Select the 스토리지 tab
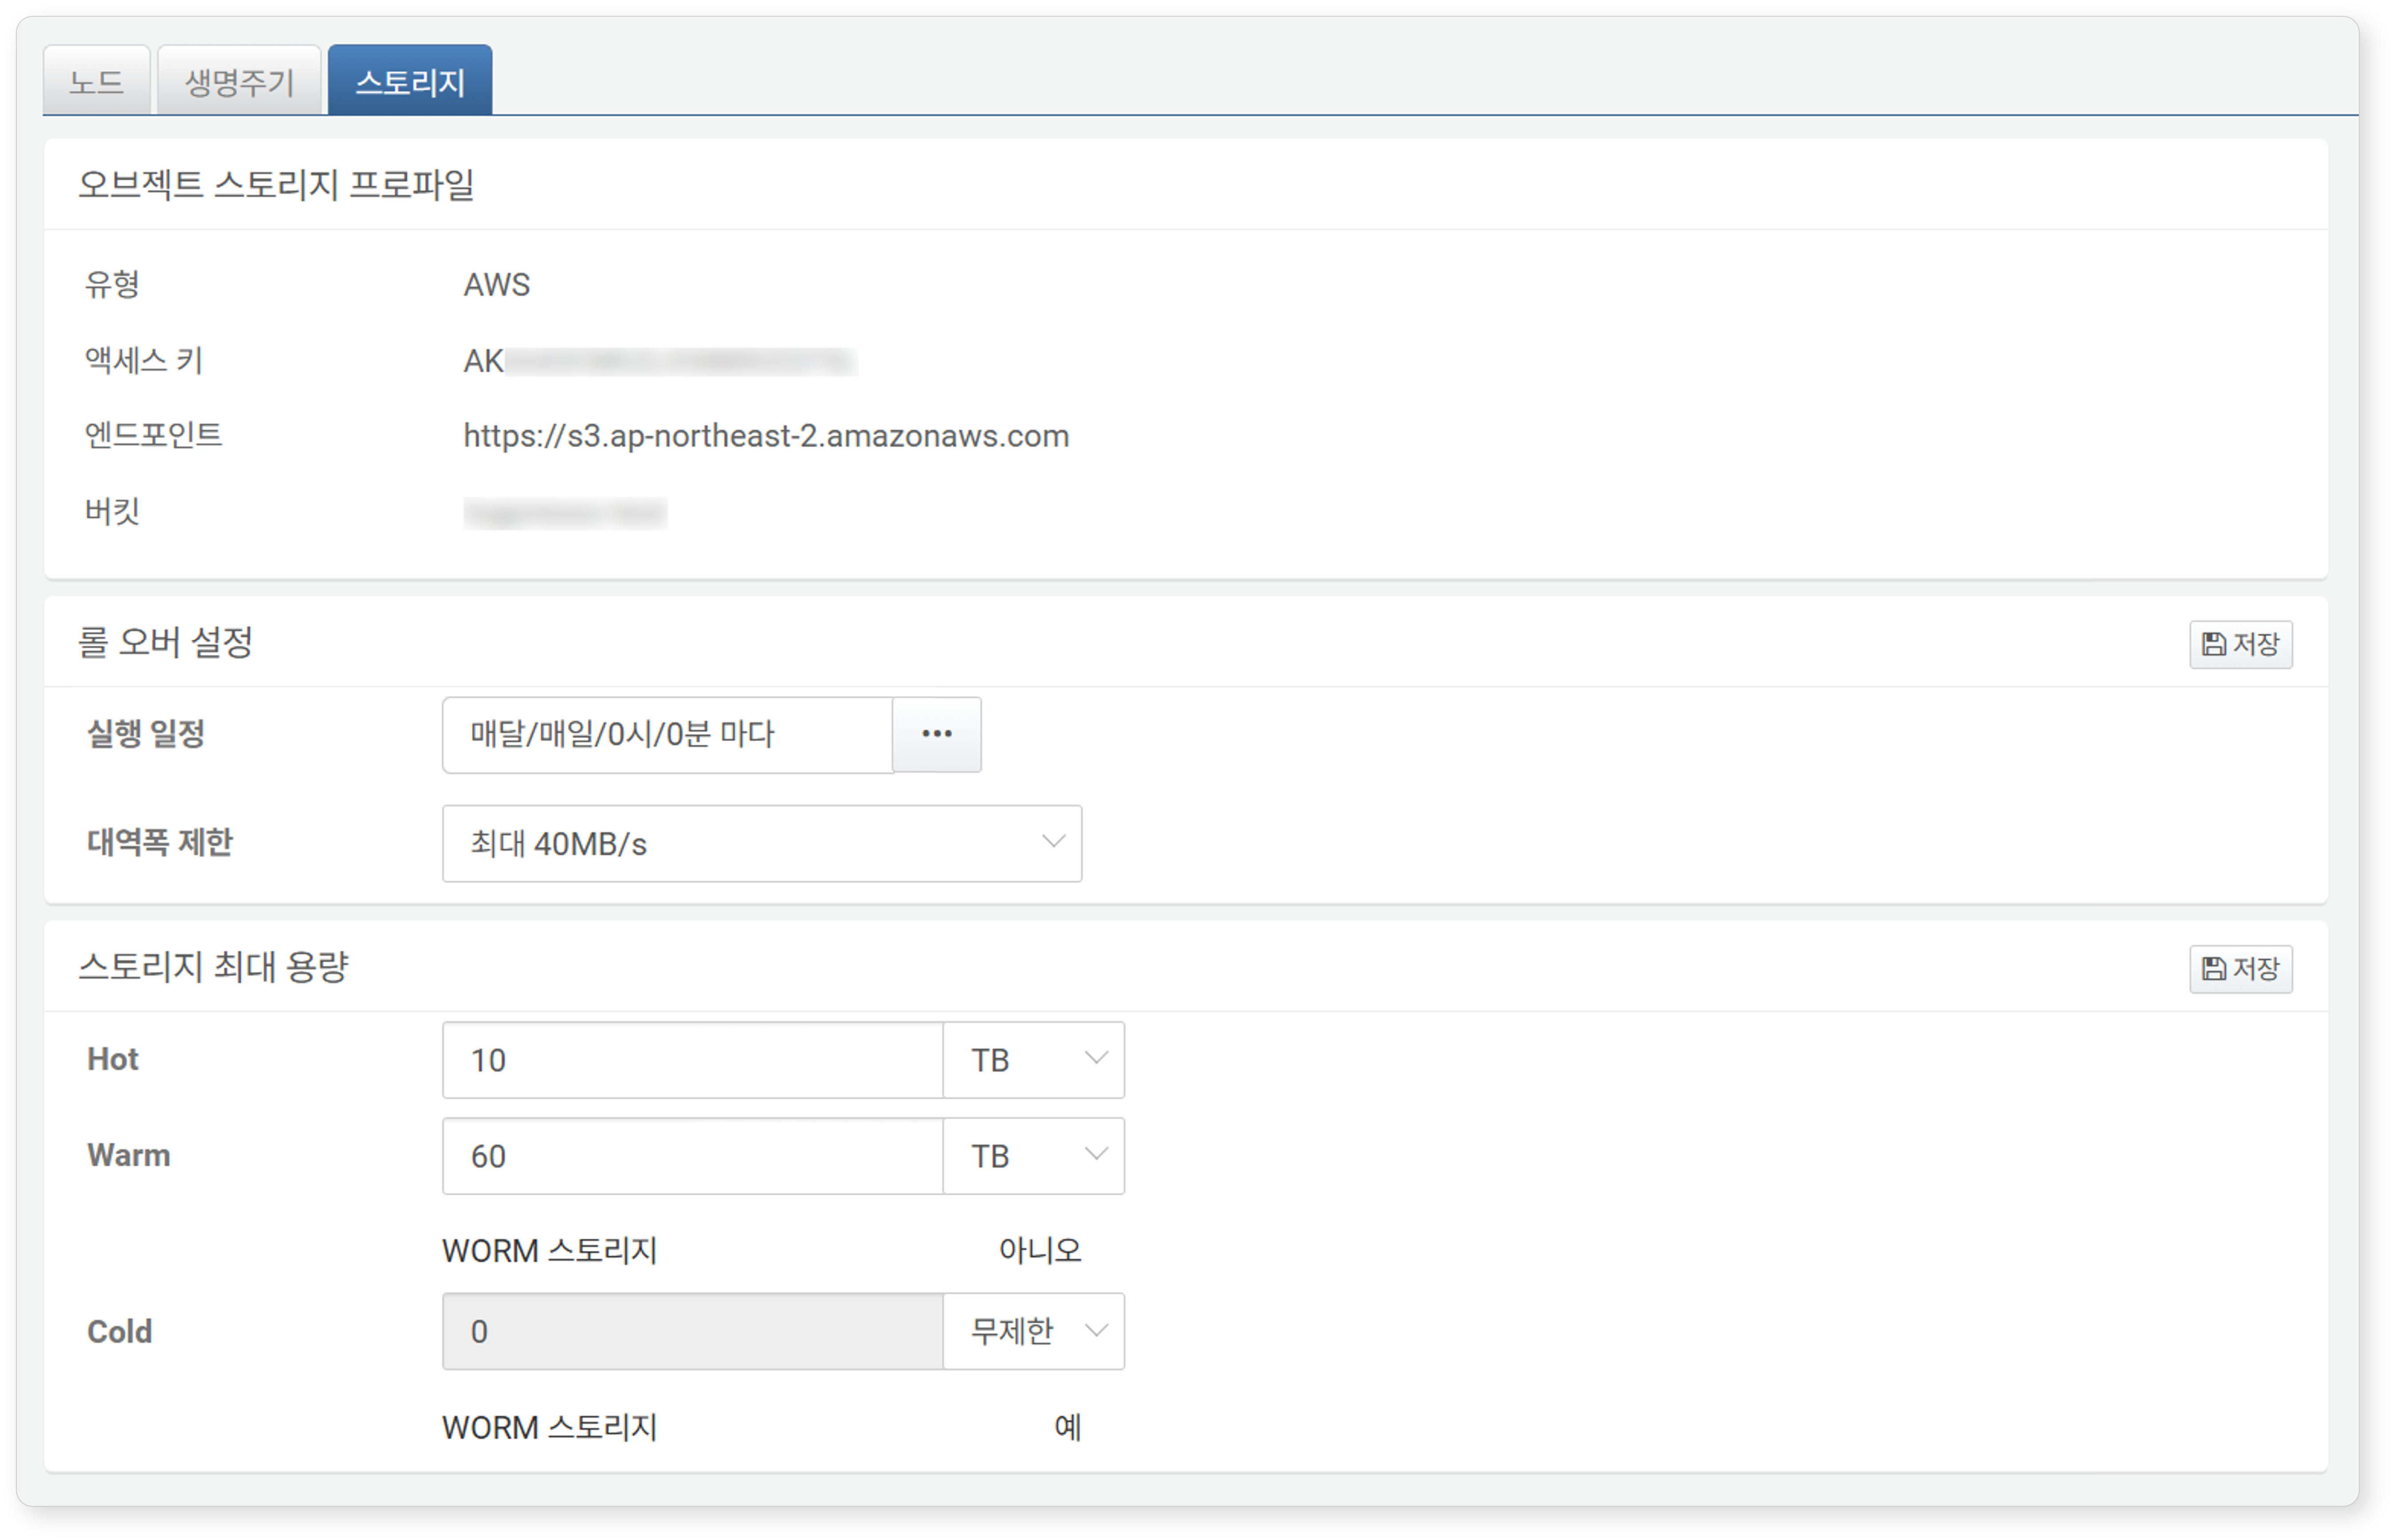The image size is (2393, 1540). click(410, 80)
